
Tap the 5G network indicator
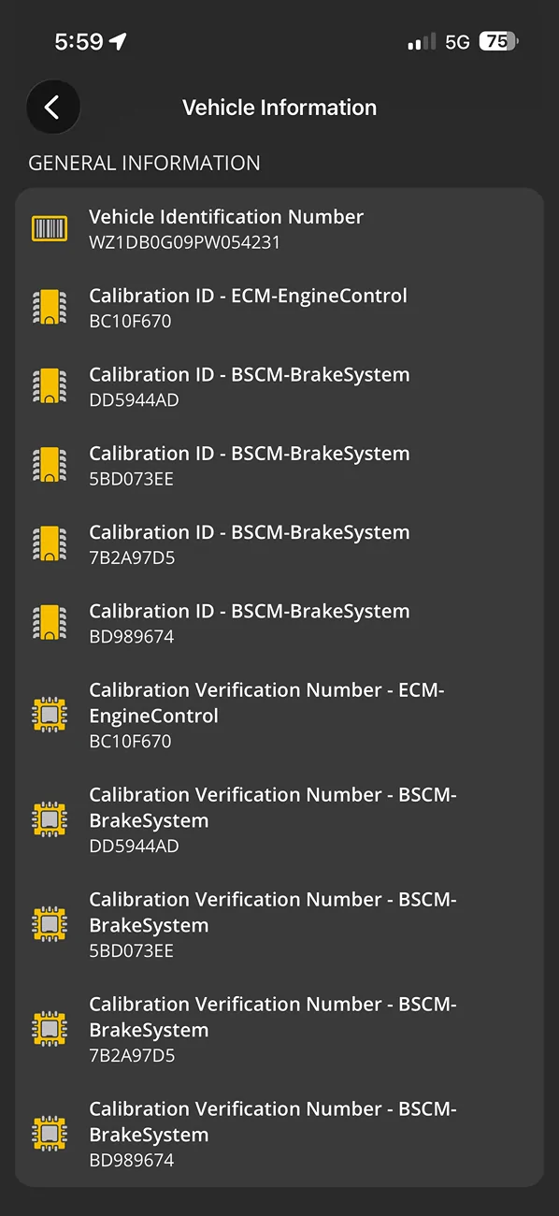click(x=457, y=42)
